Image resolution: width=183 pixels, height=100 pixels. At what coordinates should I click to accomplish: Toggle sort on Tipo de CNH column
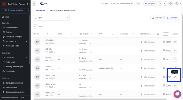pos(92,34)
